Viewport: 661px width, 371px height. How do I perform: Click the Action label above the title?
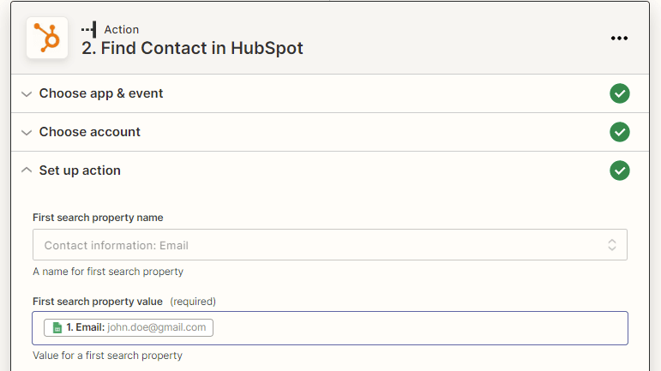122,29
